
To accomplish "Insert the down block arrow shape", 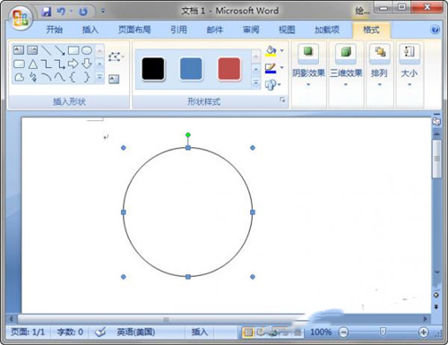I will pos(87,64).
